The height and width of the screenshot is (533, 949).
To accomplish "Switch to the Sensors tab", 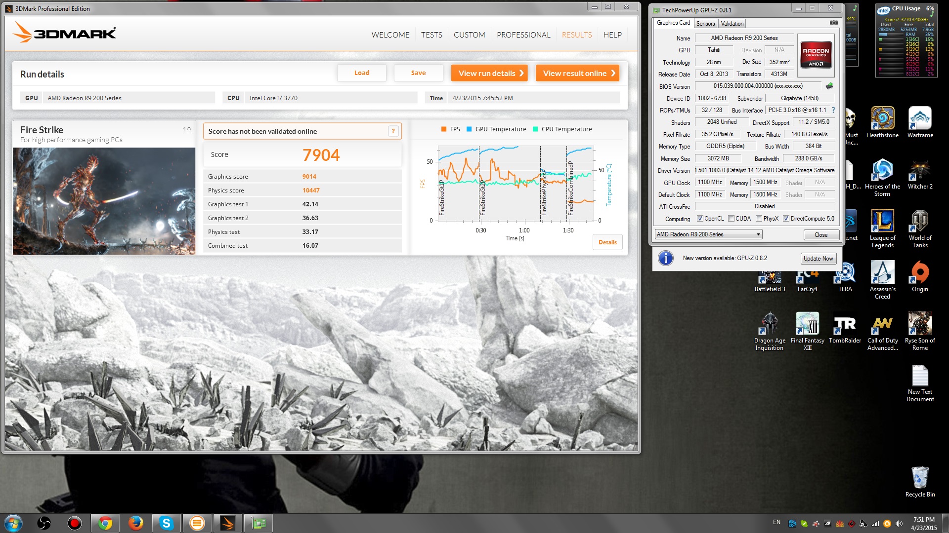I will click(705, 24).
